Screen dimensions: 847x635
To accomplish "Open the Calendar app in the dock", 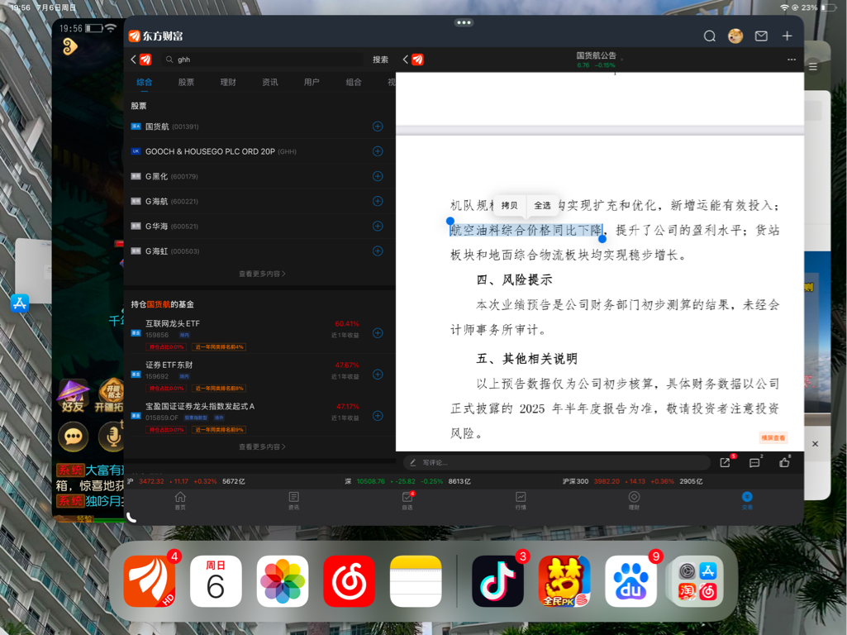I will tap(216, 581).
